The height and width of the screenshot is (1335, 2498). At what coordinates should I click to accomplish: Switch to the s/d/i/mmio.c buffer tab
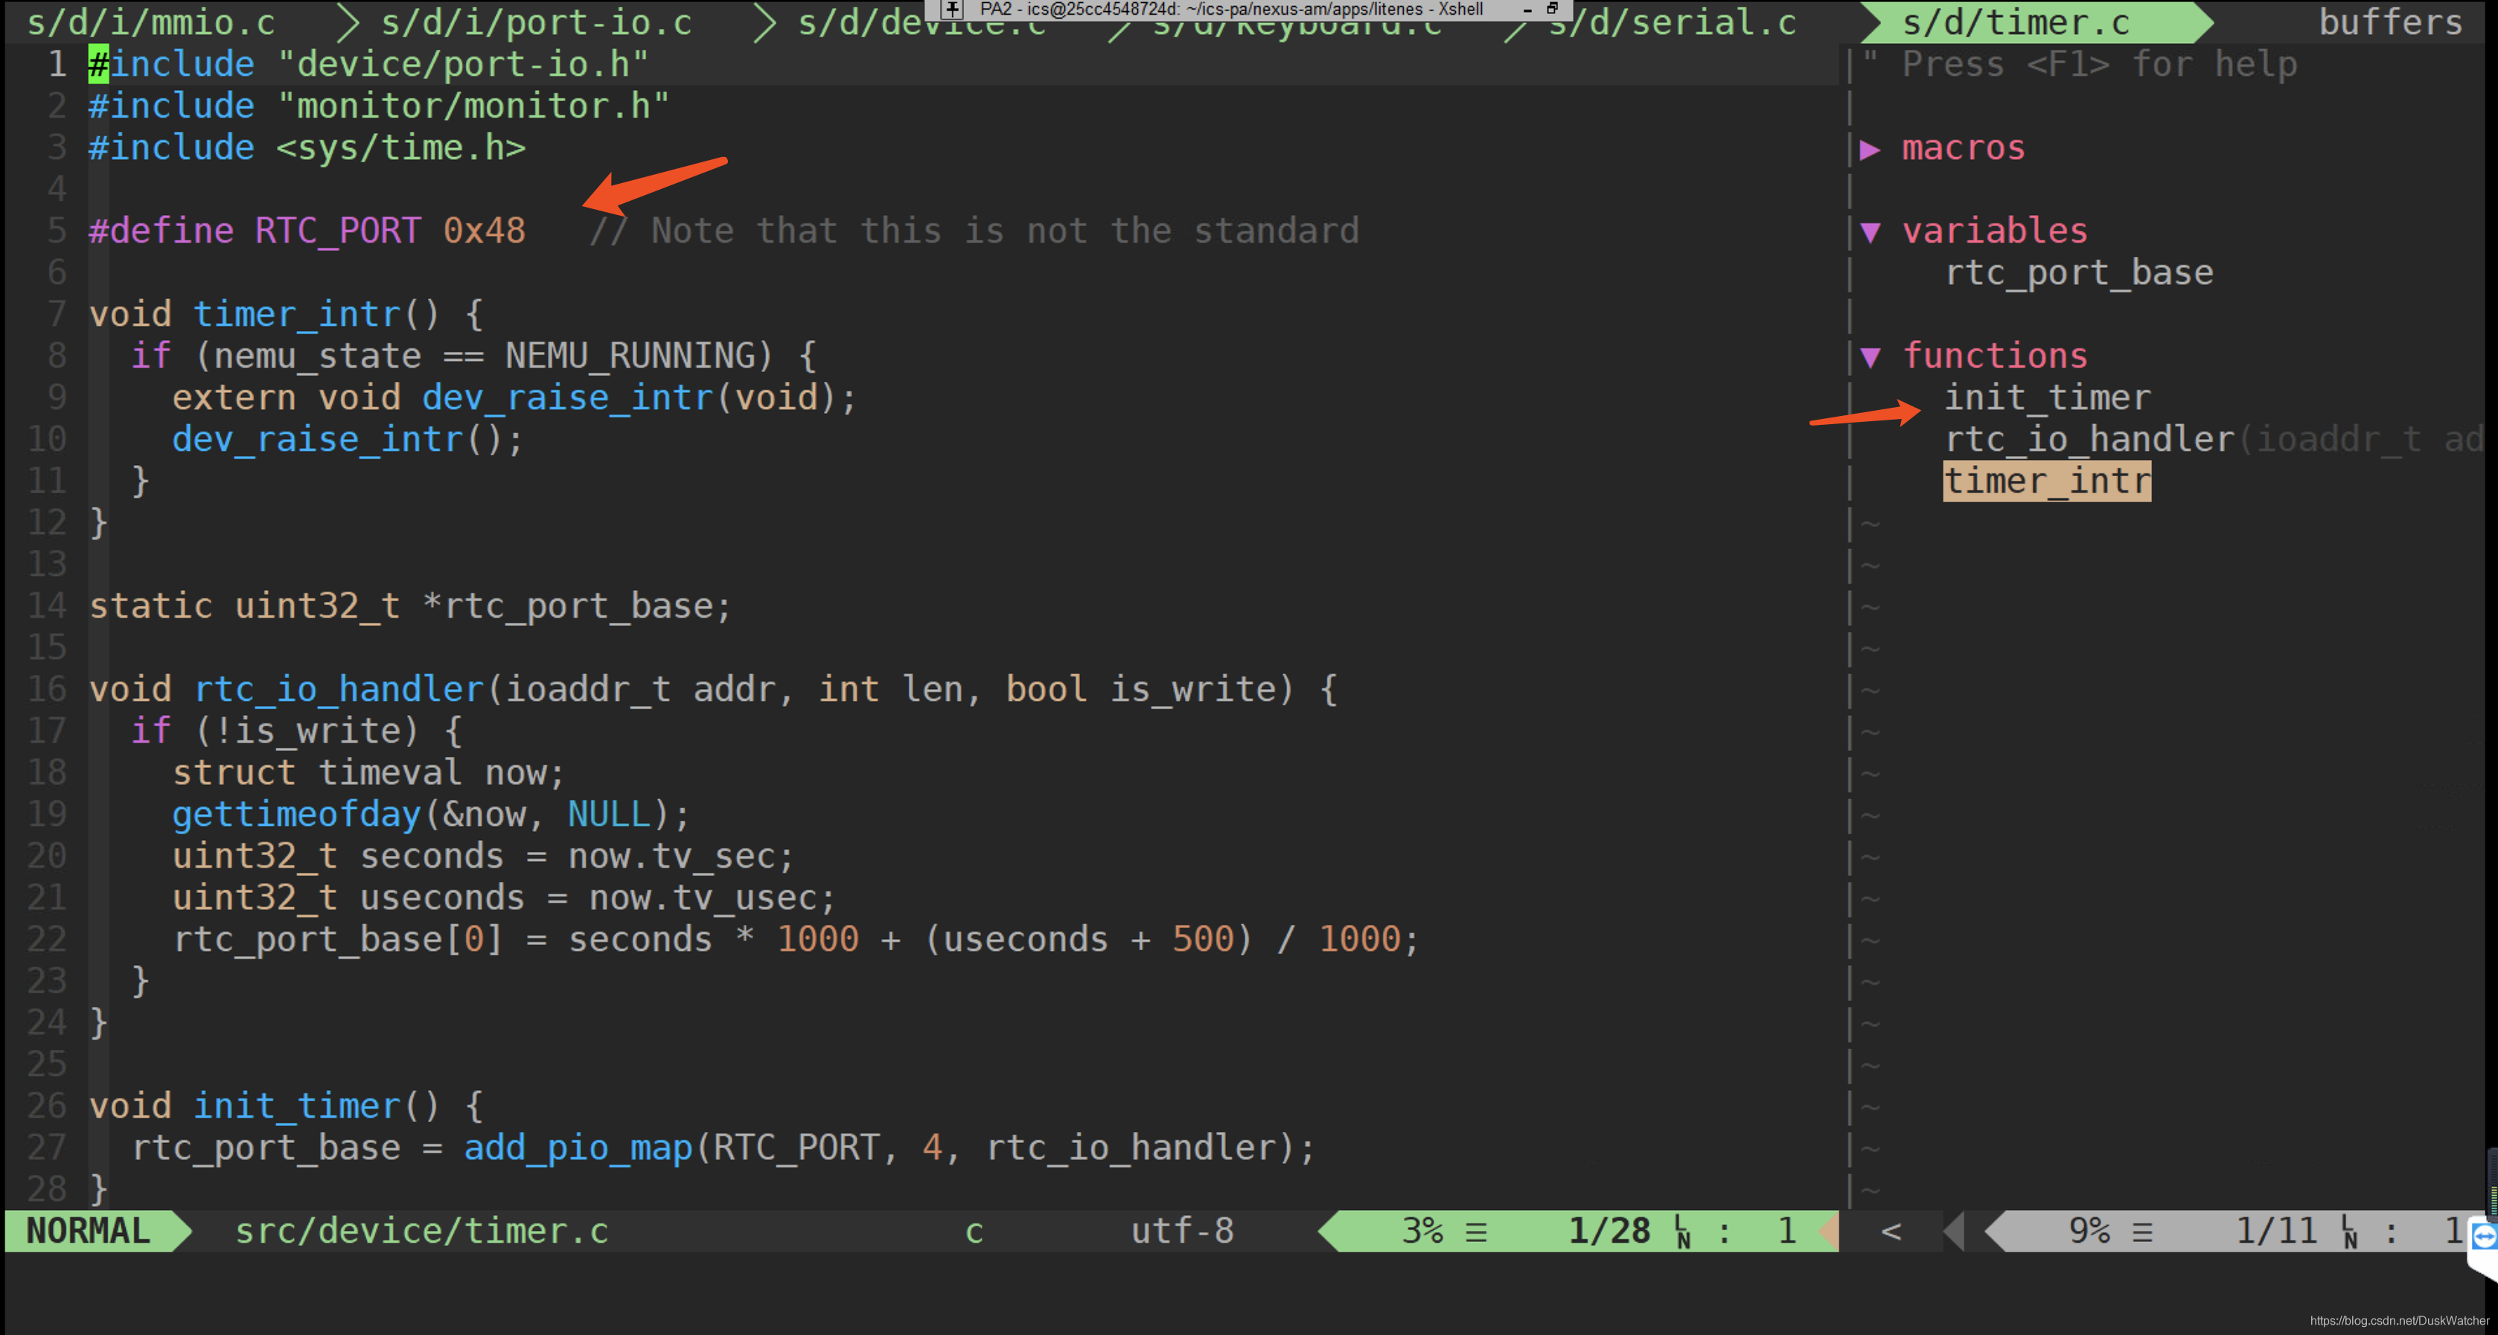(x=151, y=22)
